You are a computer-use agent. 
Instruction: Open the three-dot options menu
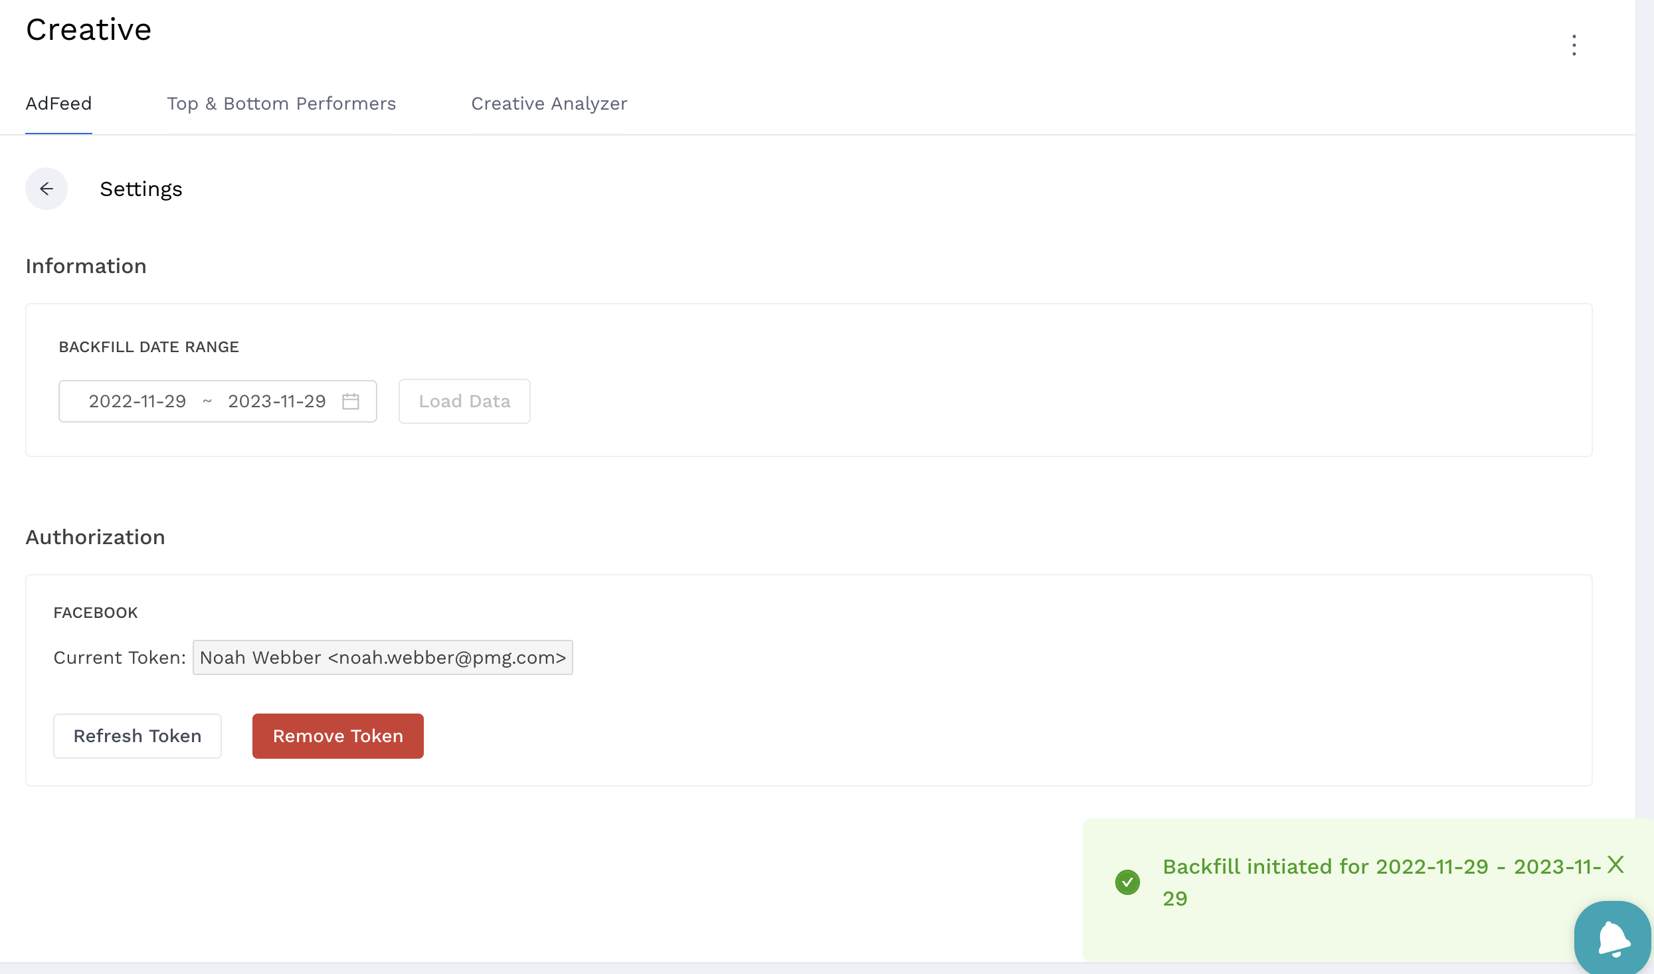point(1574,44)
